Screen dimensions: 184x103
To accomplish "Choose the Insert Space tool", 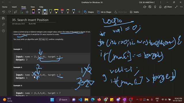I will point(27,12).
